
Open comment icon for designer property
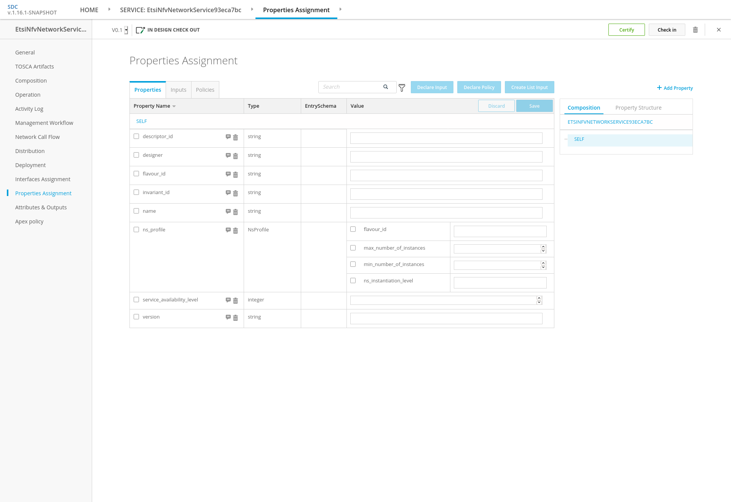[228, 155]
